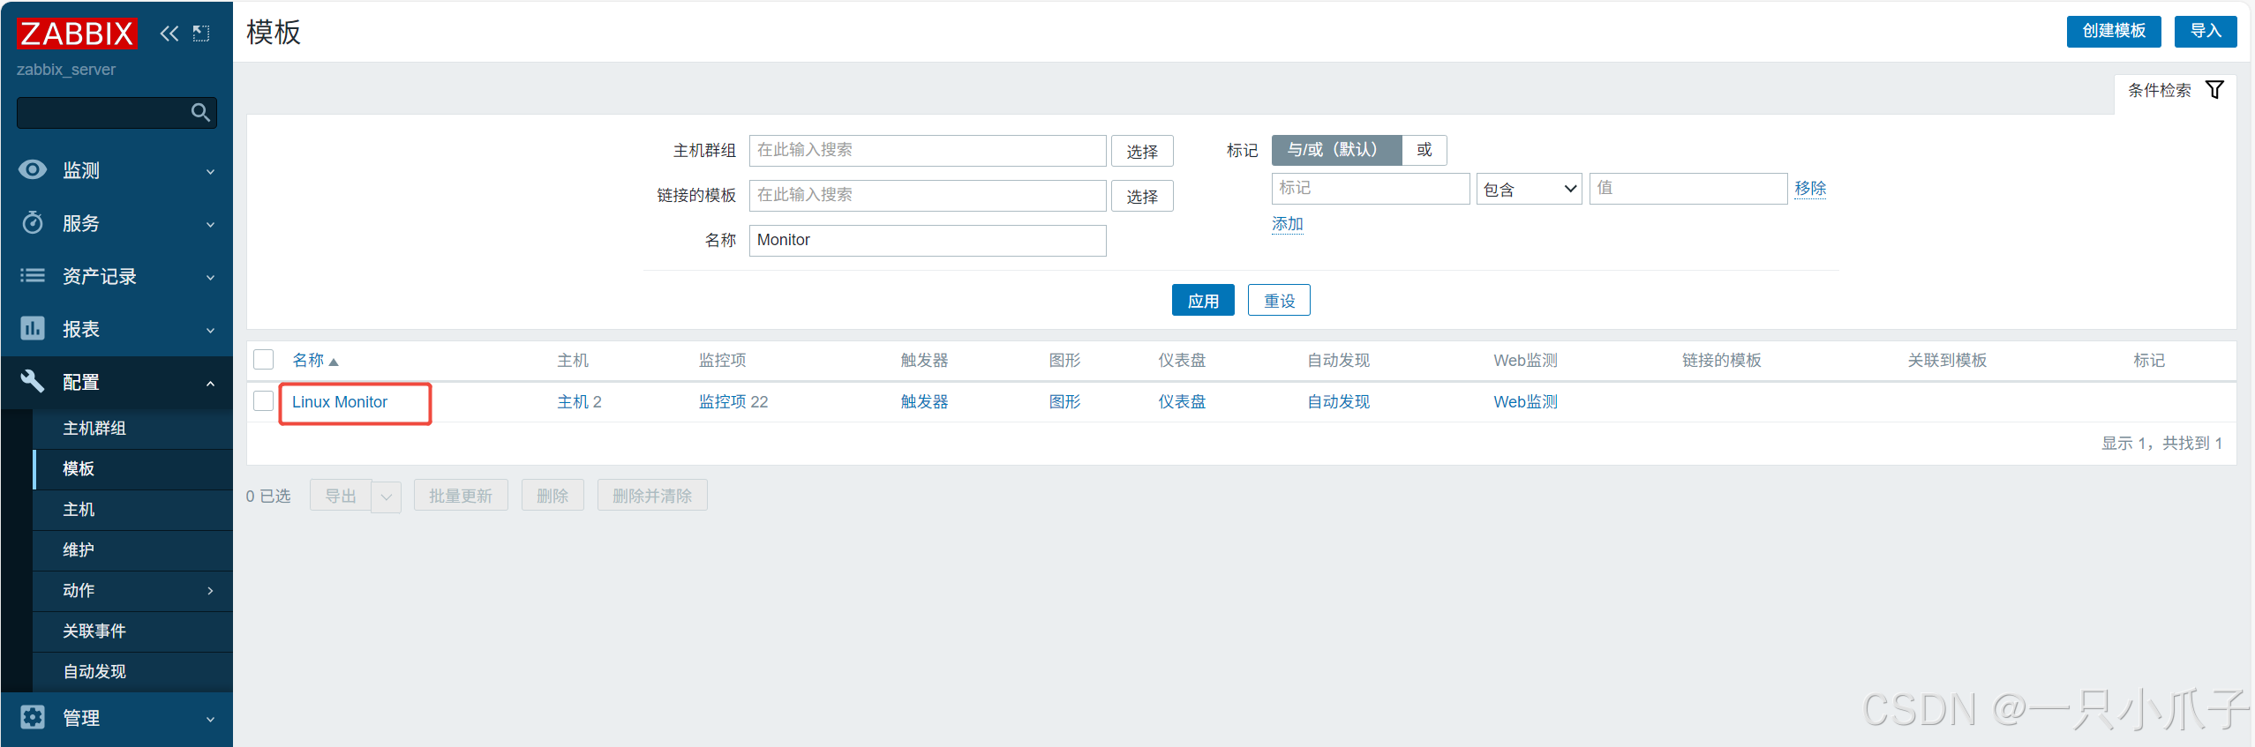Focus the 标记 tag name field
This screenshot has width=2255, height=747.
tap(1371, 189)
